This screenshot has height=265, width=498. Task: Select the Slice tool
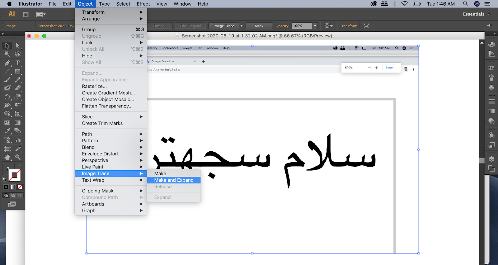18,149
